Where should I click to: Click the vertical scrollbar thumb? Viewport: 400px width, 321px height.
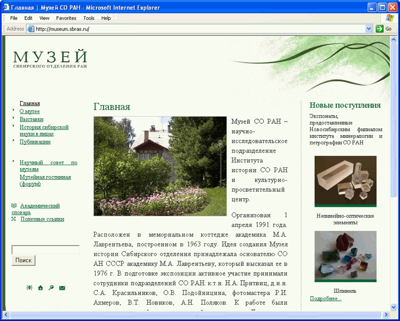tap(393, 119)
